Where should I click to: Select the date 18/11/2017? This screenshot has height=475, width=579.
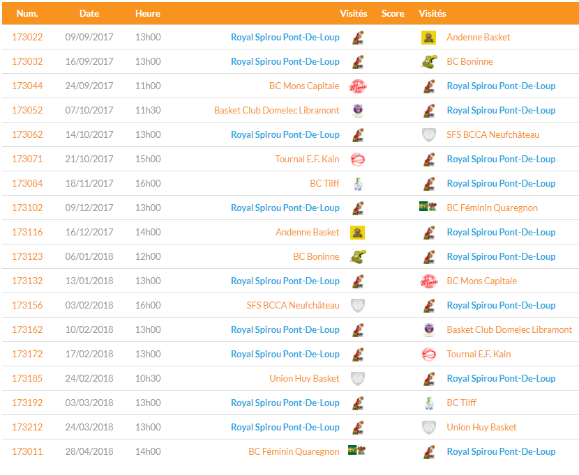[x=89, y=183]
